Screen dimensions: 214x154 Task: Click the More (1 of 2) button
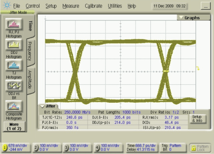14,126
